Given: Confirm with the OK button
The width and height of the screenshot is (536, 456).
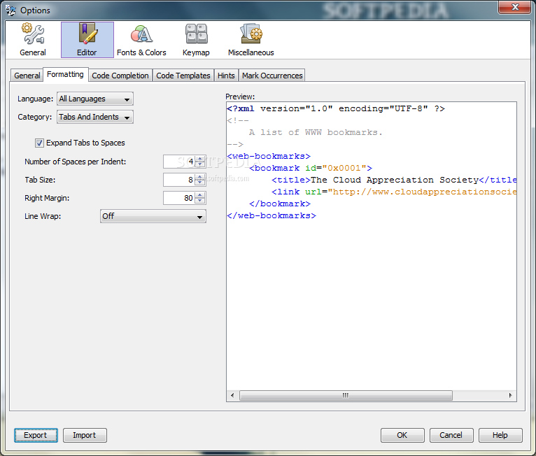Looking at the screenshot, I should pos(402,435).
